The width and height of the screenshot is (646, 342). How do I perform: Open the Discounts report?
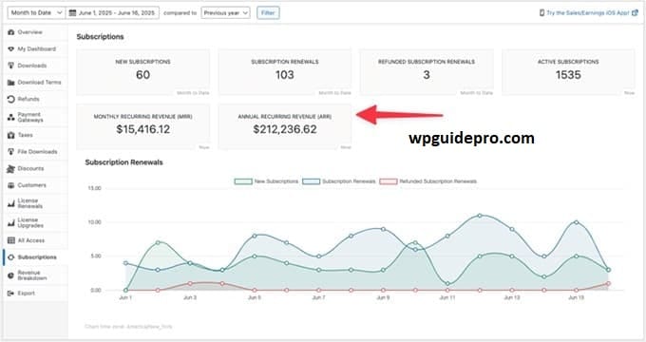(30, 168)
